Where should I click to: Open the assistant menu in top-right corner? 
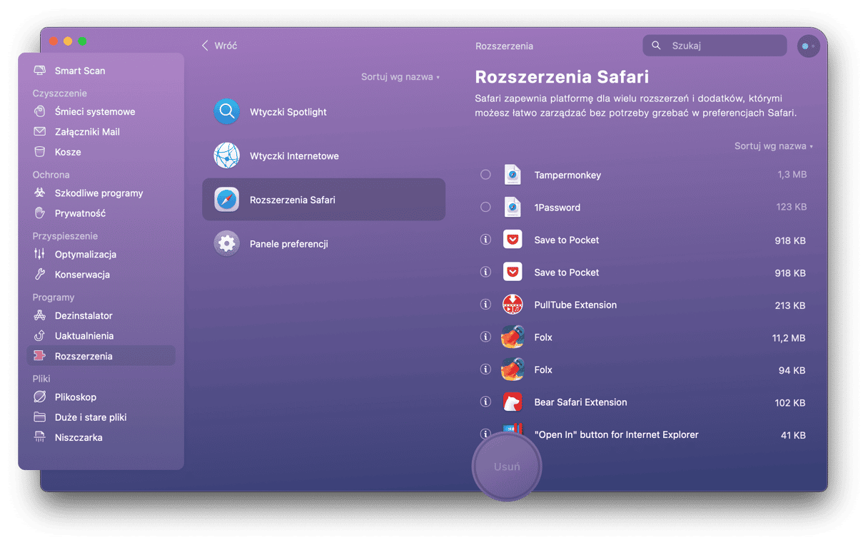point(808,46)
